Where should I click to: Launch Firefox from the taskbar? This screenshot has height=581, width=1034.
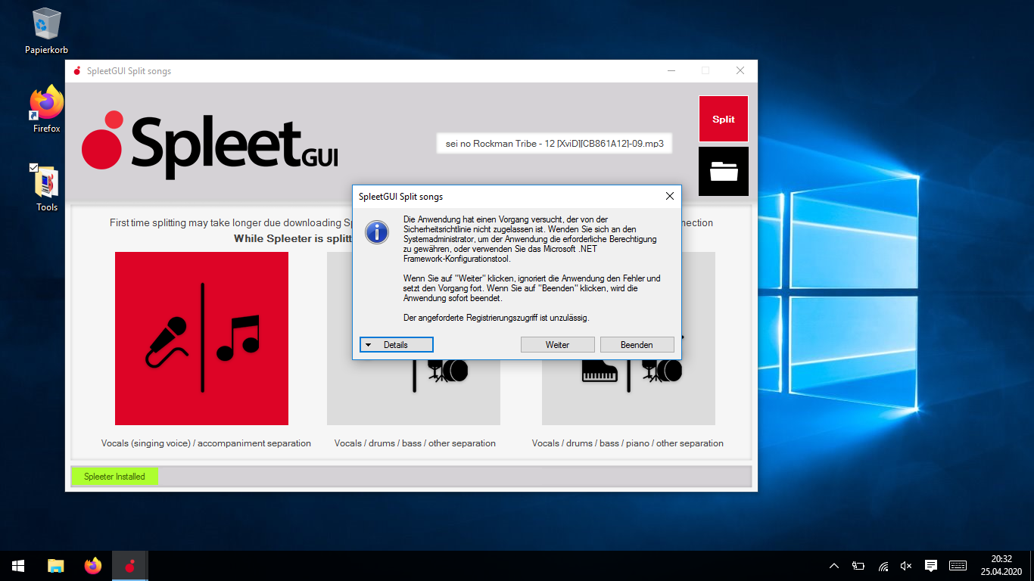coord(92,565)
